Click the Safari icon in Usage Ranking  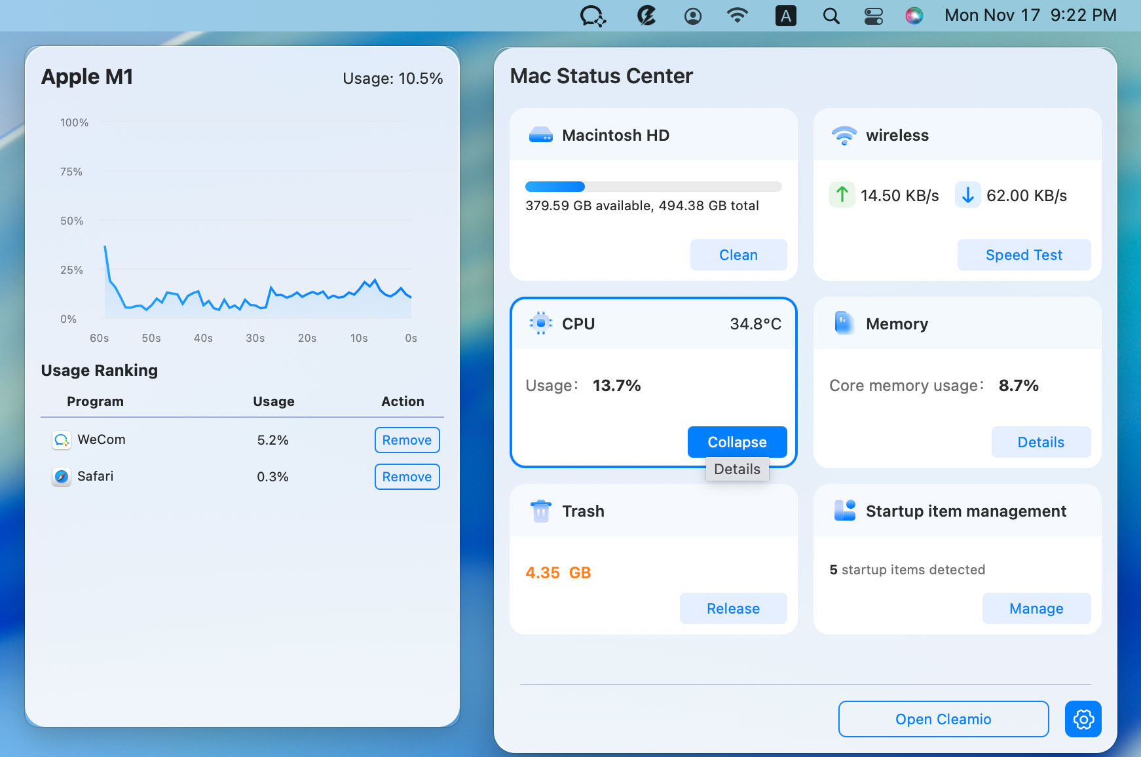point(61,477)
